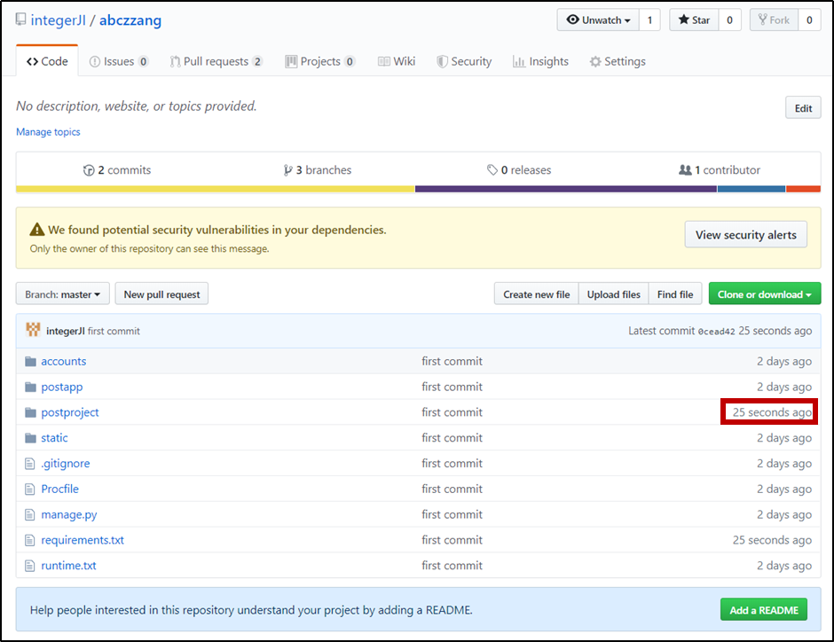Click Find file button

pyautogui.click(x=675, y=294)
